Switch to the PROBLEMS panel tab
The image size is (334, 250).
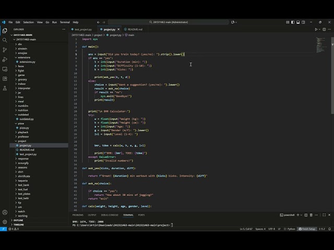(78, 215)
